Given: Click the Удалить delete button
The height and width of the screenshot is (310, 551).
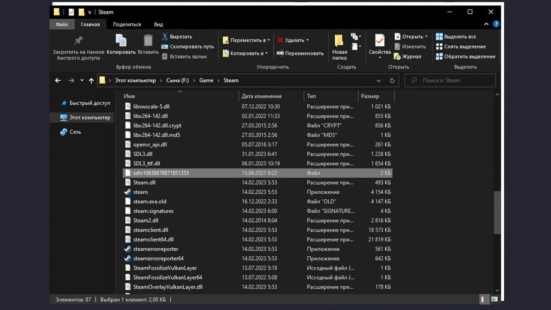Looking at the screenshot, I should point(290,40).
